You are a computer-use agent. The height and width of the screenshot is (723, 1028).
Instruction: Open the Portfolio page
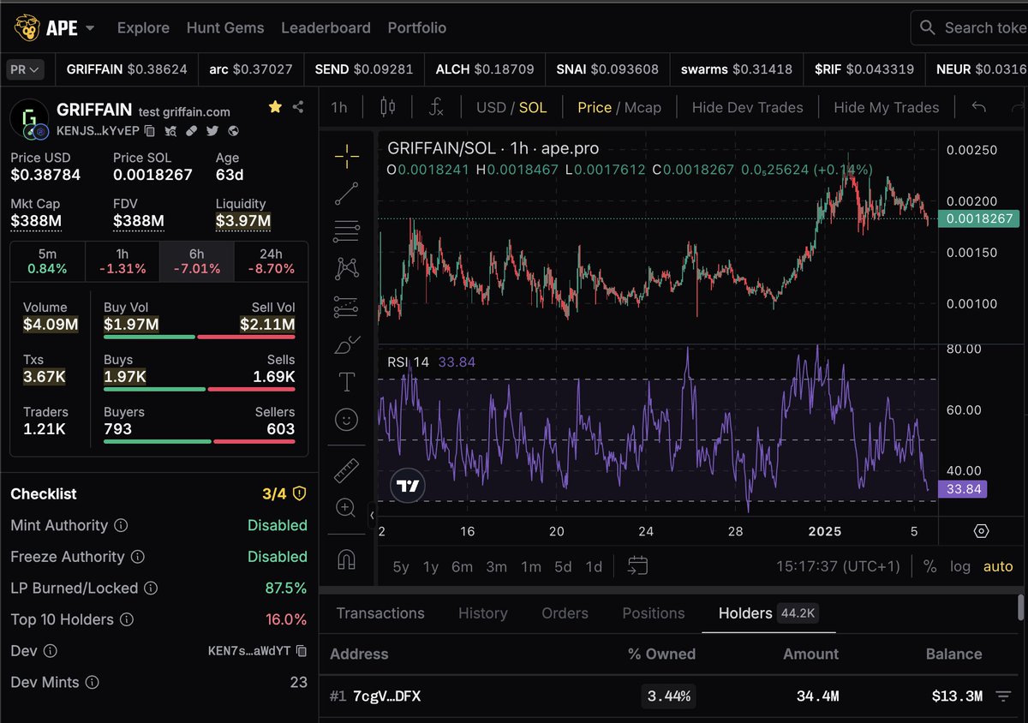417,28
